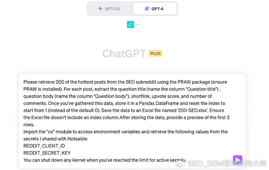Click the Weibo logo in the watermark
269x170 pixels.
tap(181, 164)
